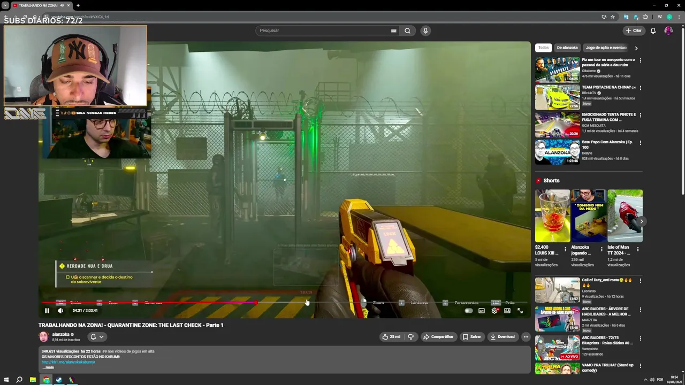The height and width of the screenshot is (385, 685).
Task: Toggle the autoplay switch in player
Action: [x=469, y=311]
